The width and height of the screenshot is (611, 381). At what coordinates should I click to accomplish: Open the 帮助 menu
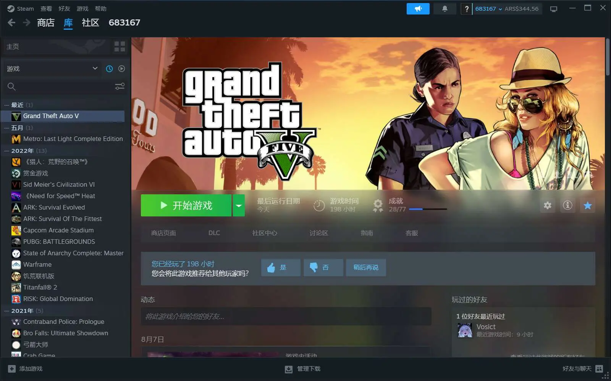(x=100, y=8)
